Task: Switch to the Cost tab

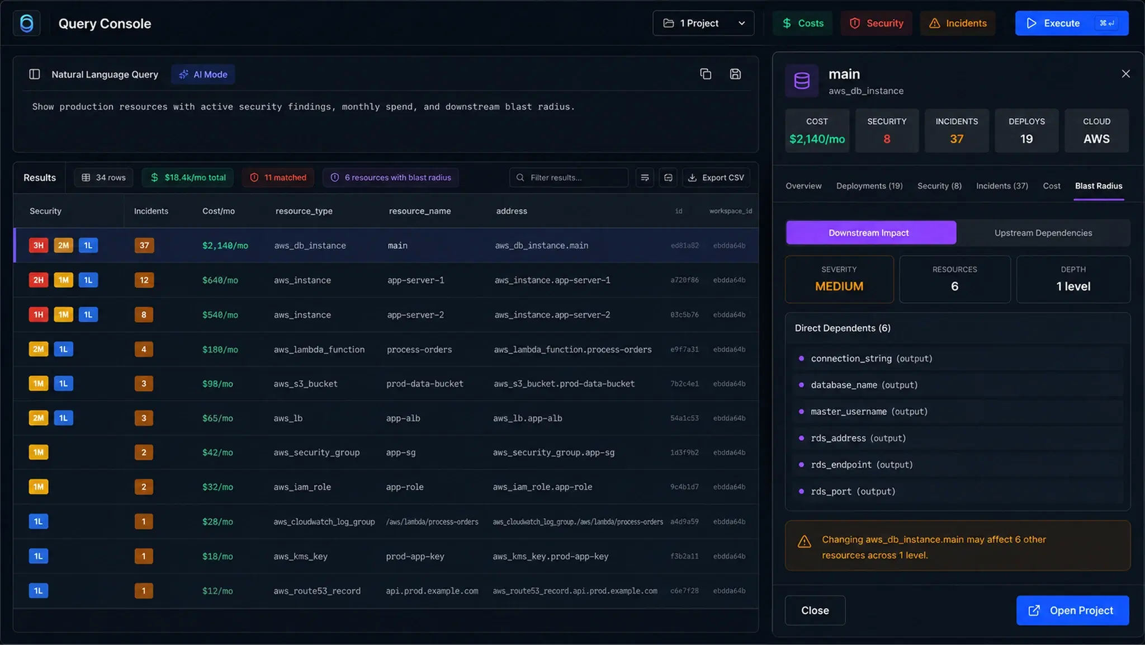Action: coord(1051,186)
